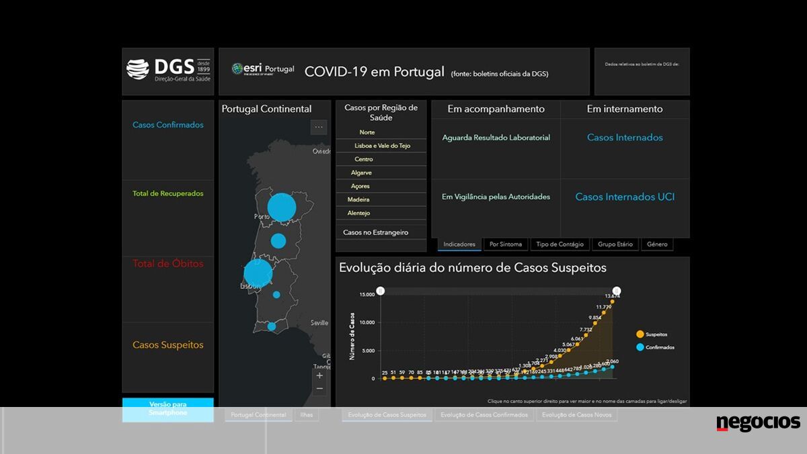807x454 pixels.
Task: Open the Grupo Etário tab
Action: tap(615, 244)
